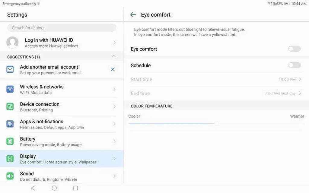Click the color temperature slider handle

(x=216, y=123)
